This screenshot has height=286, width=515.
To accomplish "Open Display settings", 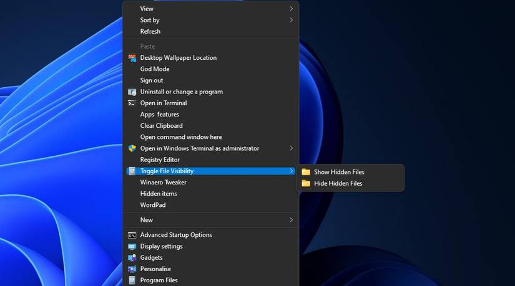I will pos(211,246).
